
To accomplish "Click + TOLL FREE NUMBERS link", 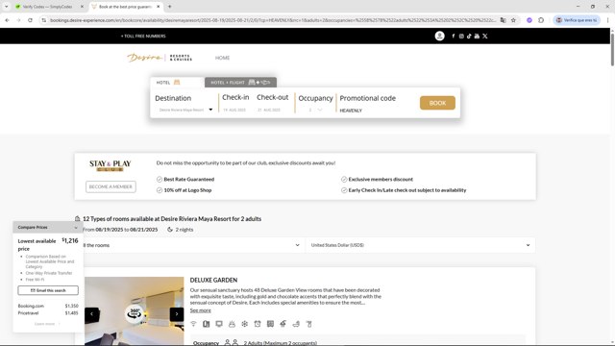I will click(x=143, y=37).
